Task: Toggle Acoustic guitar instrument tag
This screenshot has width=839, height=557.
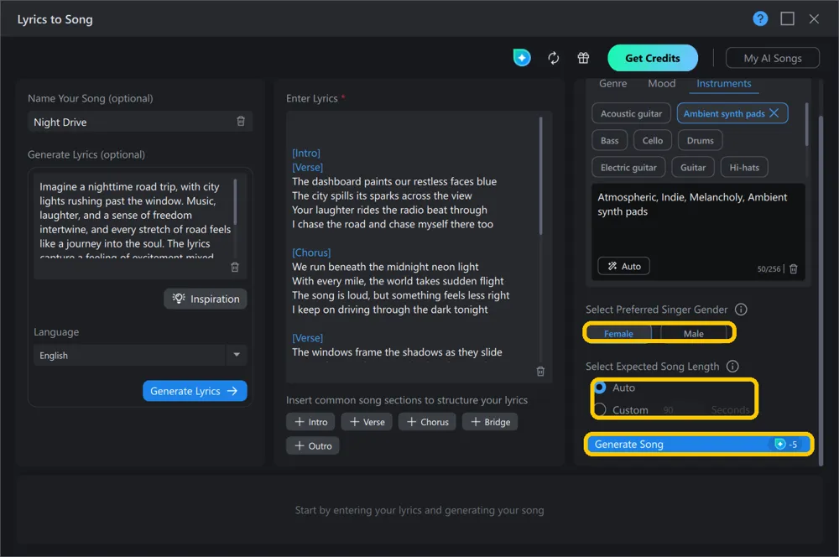Action: pos(631,113)
